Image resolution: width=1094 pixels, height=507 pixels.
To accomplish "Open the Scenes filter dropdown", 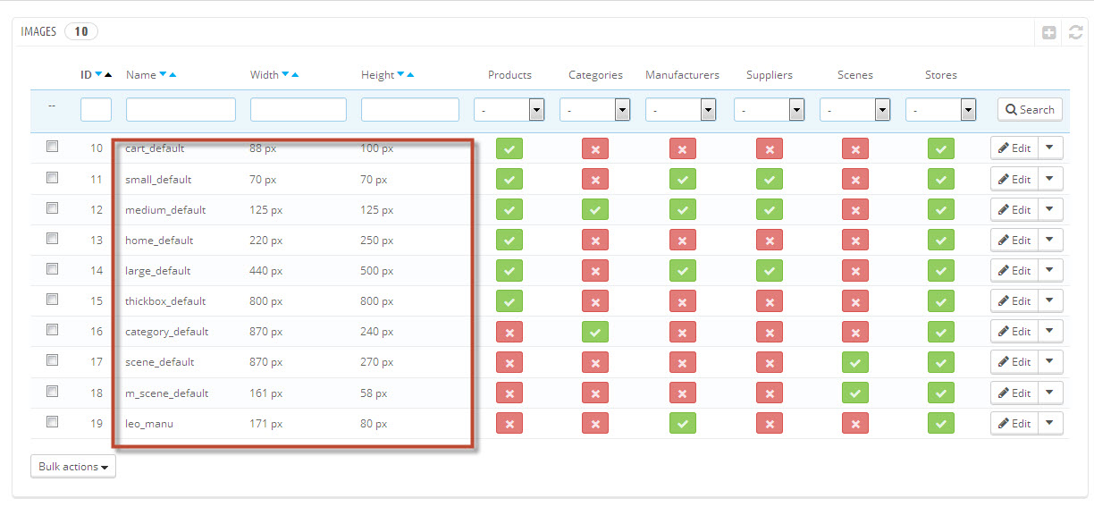I will click(855, 110).
